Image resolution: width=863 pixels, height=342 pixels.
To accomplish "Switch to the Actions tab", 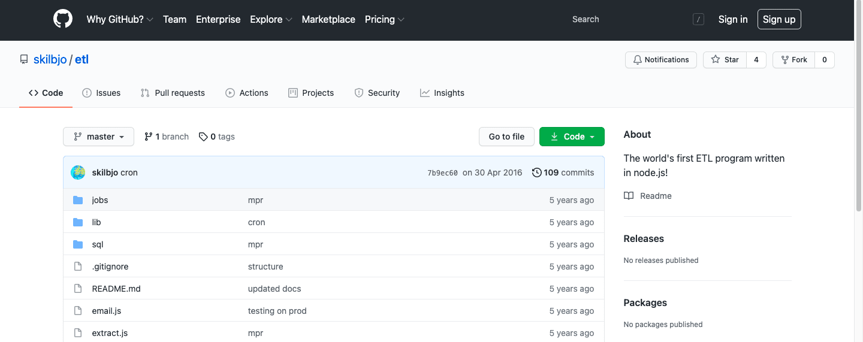I will pos(247,93).
